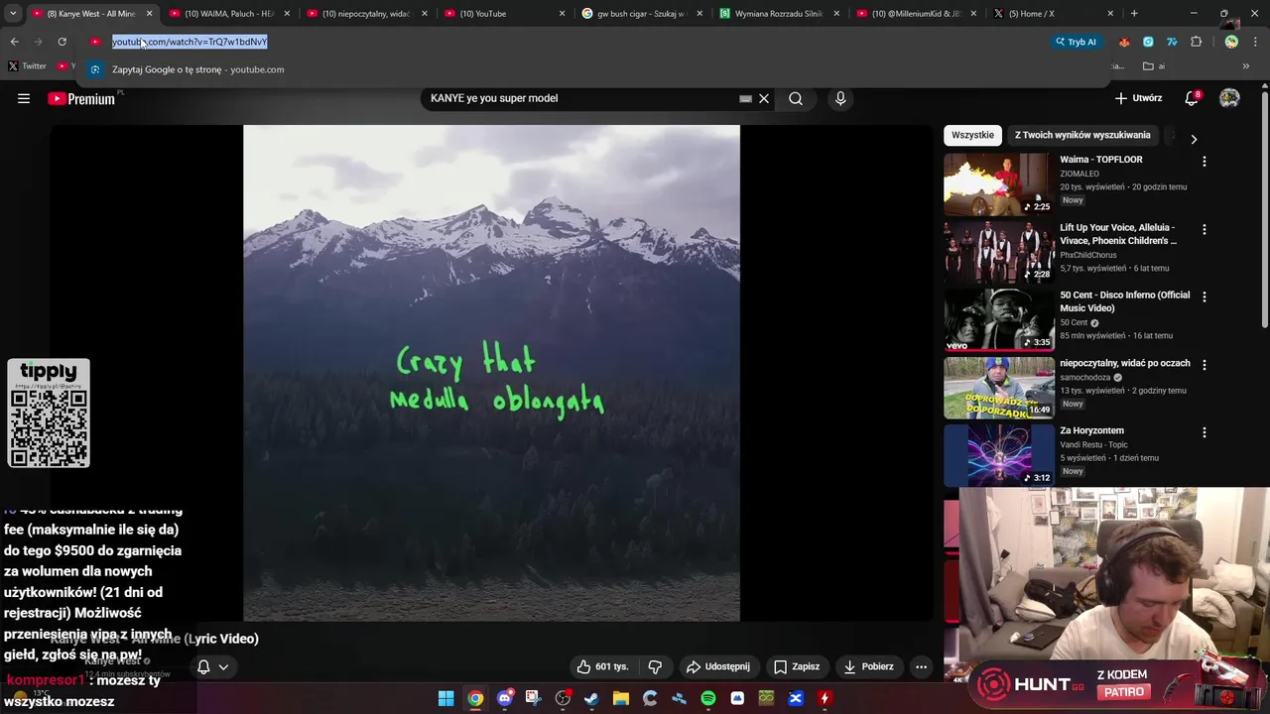Clear the search box with the X icon

click(x=764, y=98)
